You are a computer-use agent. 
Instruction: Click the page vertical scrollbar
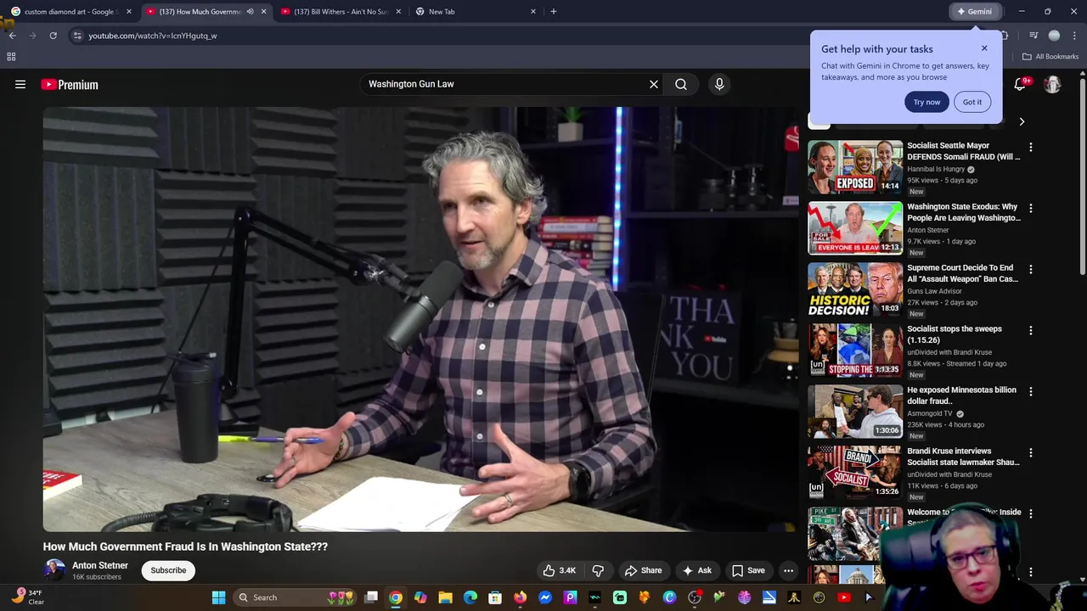[x=1082, y=178]
